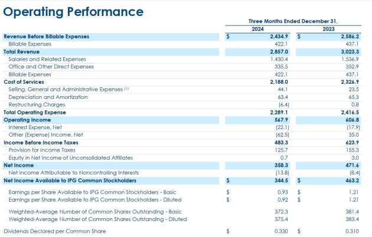
Task: Select 'Depreciation and Amortization' label
Action: pyautogui.click(x=48, y=97)
